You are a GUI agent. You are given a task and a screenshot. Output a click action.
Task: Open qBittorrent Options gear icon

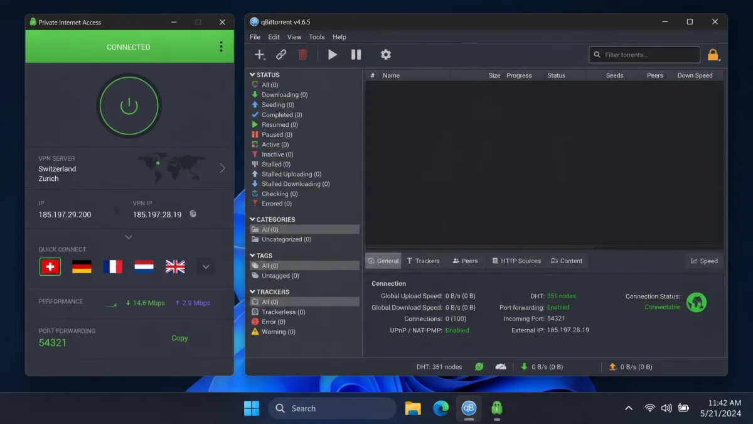[x=386, y=55]
